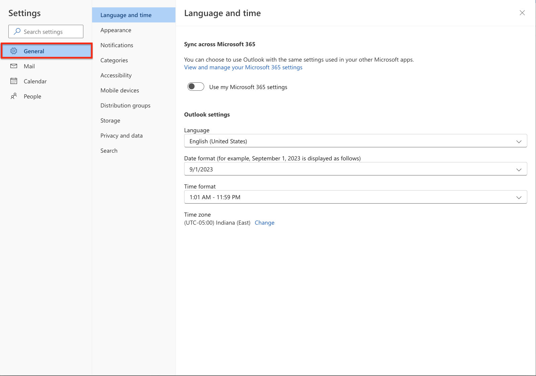Focus the Search settings input field
This screenshot has width=536, height=376.
pos(46,31)
